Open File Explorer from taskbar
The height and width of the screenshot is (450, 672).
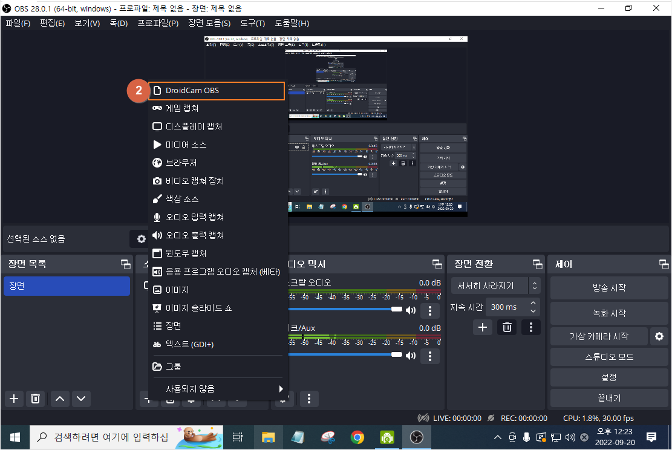pos(269,437)
